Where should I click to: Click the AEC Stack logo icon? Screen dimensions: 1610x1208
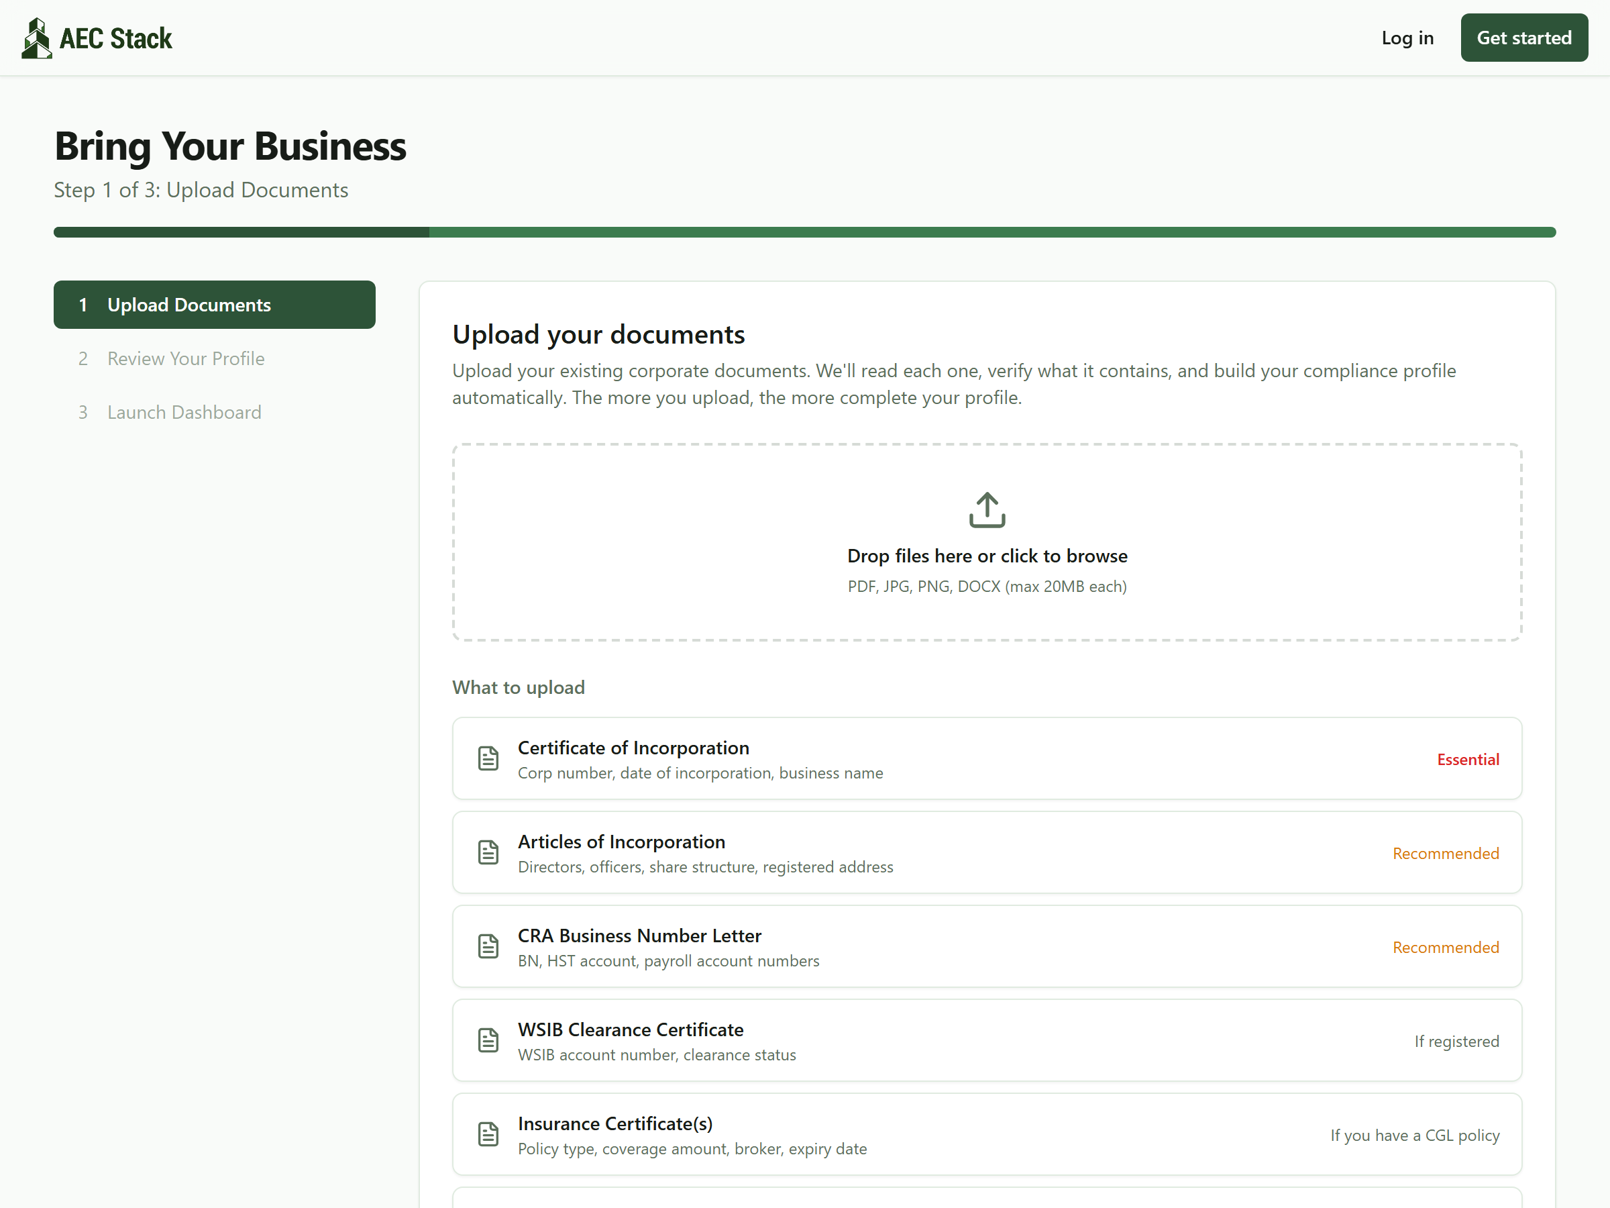(x=36, y=38)
